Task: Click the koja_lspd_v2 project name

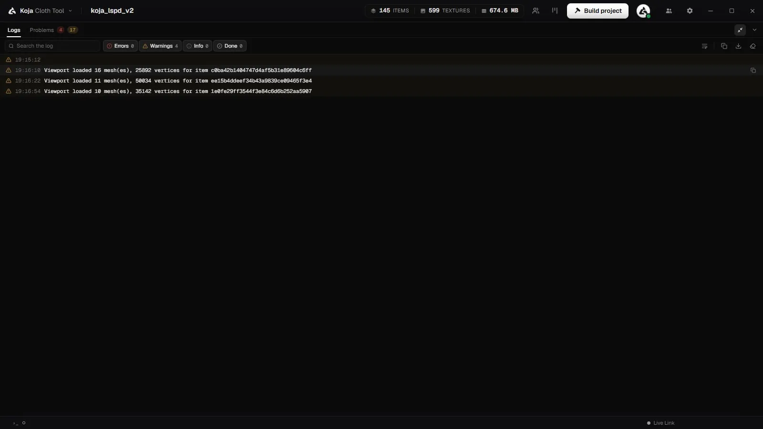Action: coord(112,10)
